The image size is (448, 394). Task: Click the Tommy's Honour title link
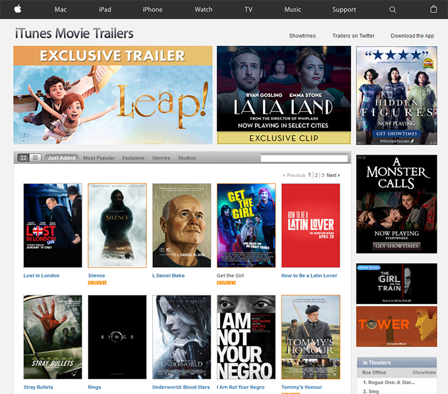pyautogui.click(x=302, y=387)
